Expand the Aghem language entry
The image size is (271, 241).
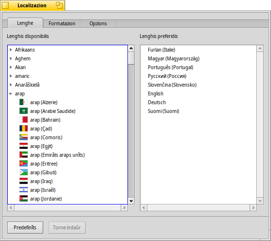pyautogui.click(x=11, y=58)
